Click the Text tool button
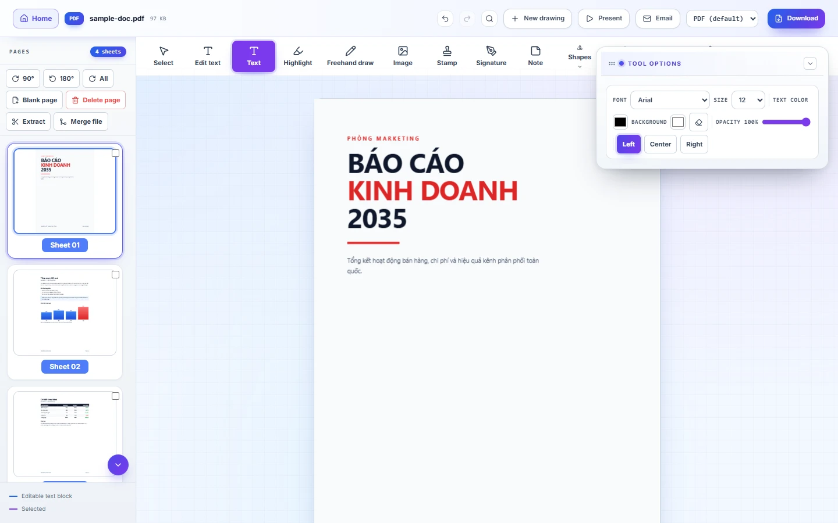Viewport: 838px width, 523px height. point(254,56)
